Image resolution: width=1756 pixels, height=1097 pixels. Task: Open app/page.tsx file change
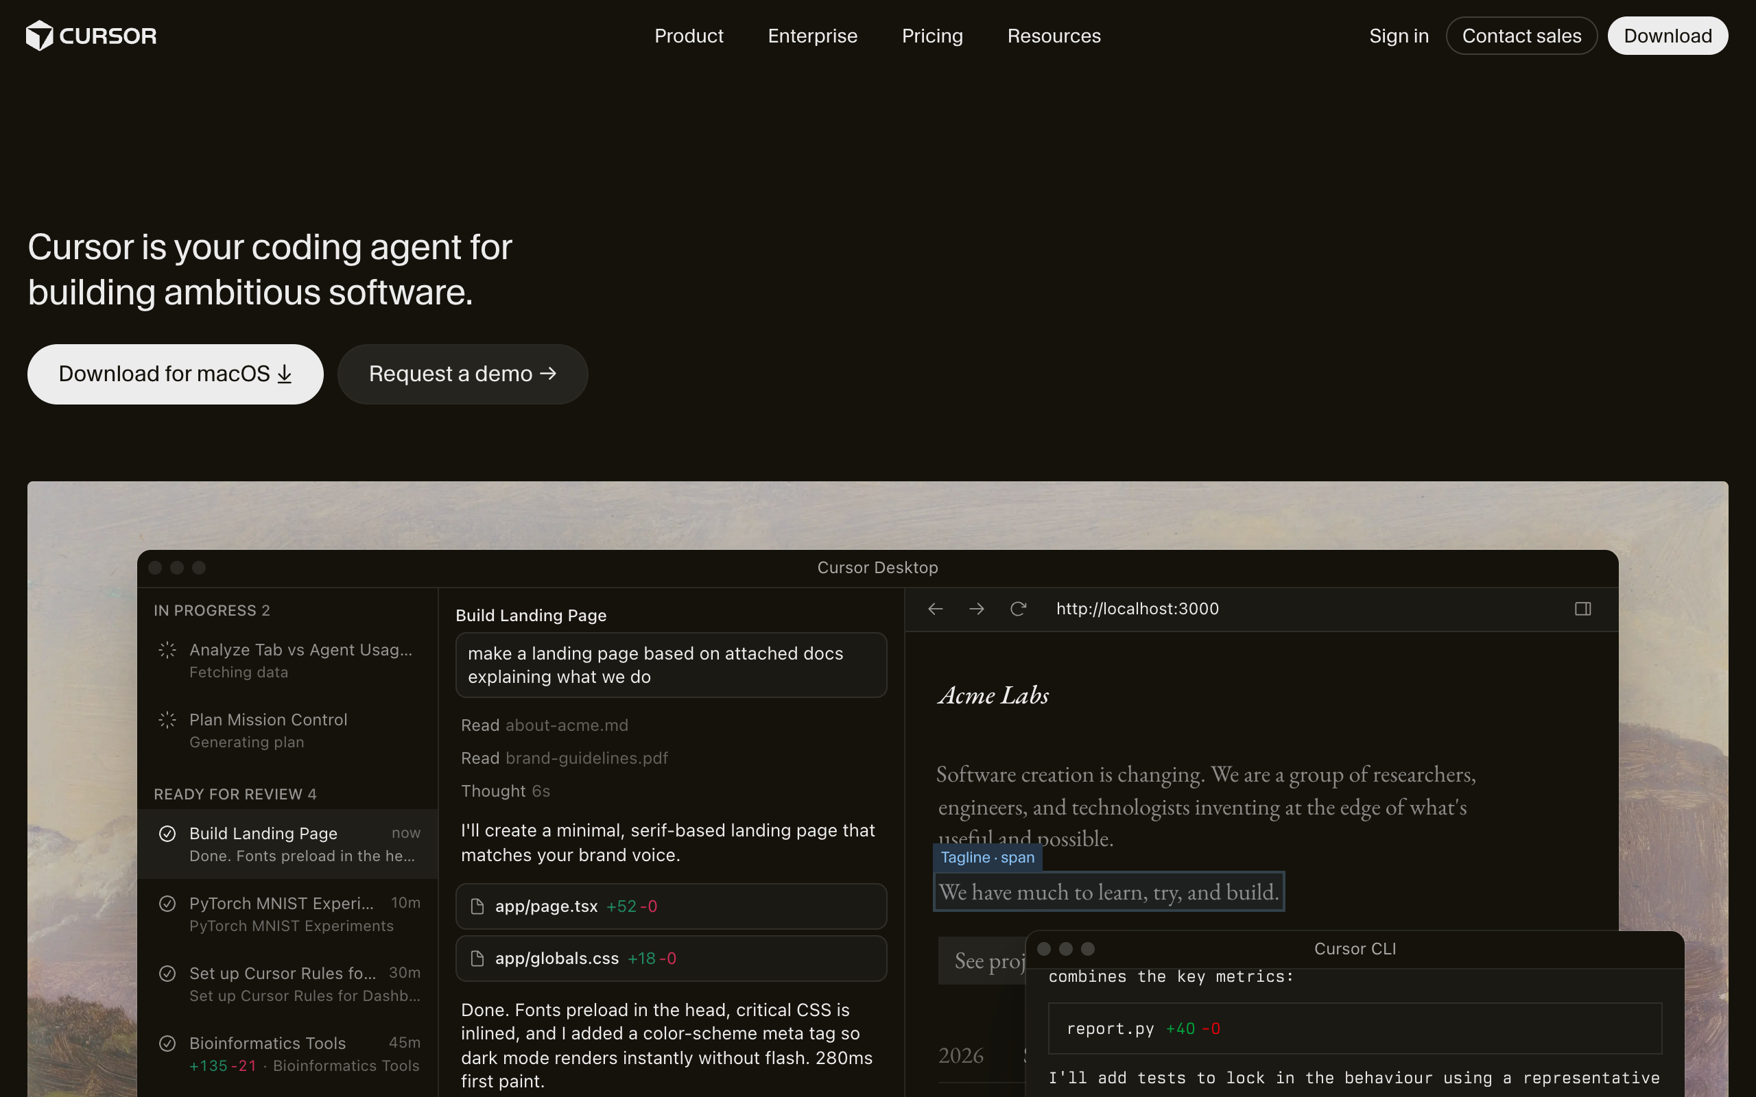(x=672, y=906)
